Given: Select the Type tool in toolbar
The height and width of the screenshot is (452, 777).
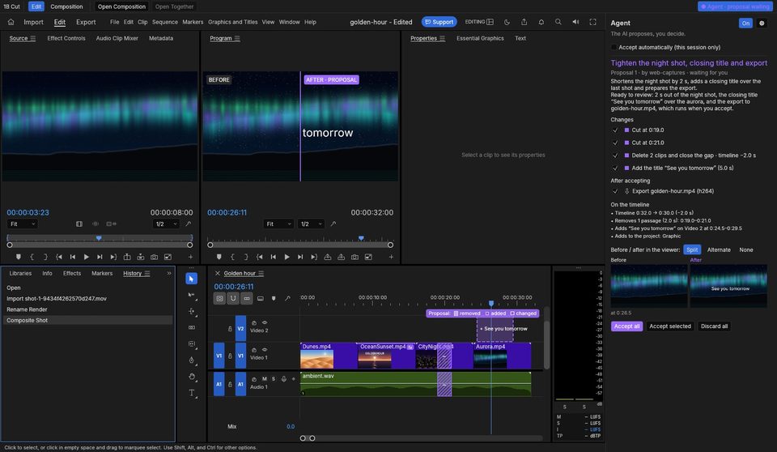Looking at the screenshot, I should [192, 393].
